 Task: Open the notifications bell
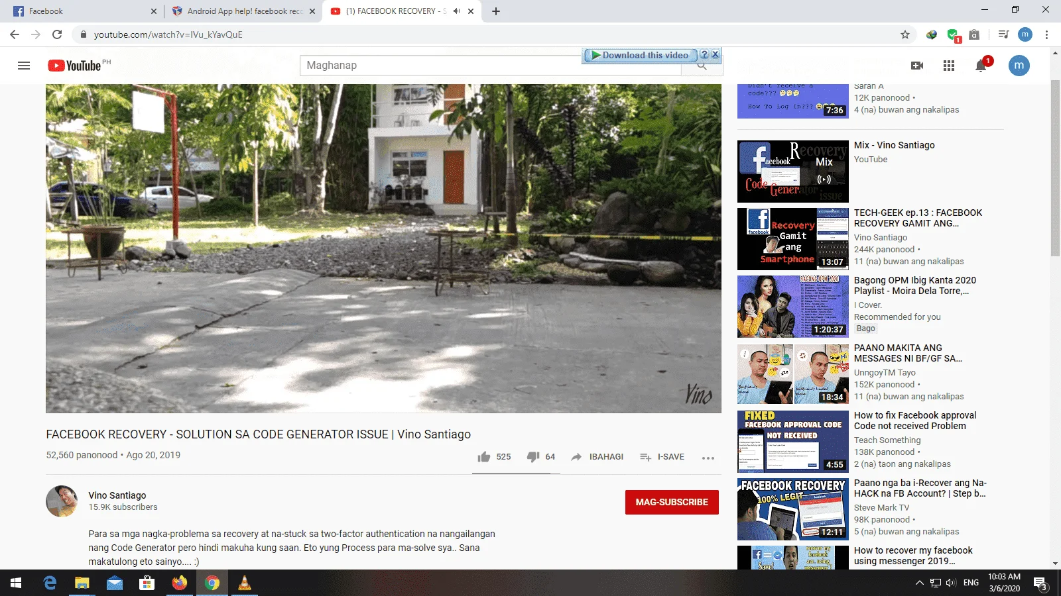pos(981,66)
